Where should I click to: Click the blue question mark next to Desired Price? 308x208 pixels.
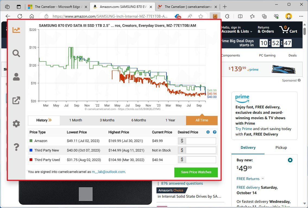[215, 132]
